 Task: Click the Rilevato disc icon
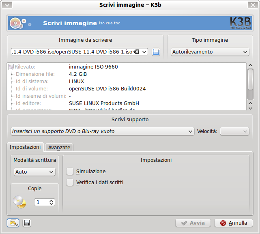tap(11, 67)
